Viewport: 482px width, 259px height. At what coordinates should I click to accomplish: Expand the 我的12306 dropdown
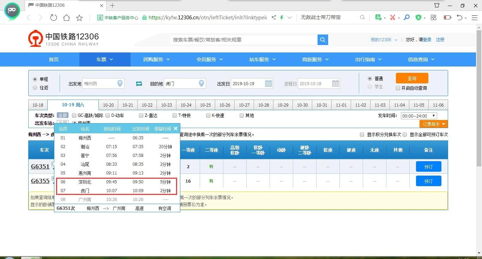click(x=384, y=40)
